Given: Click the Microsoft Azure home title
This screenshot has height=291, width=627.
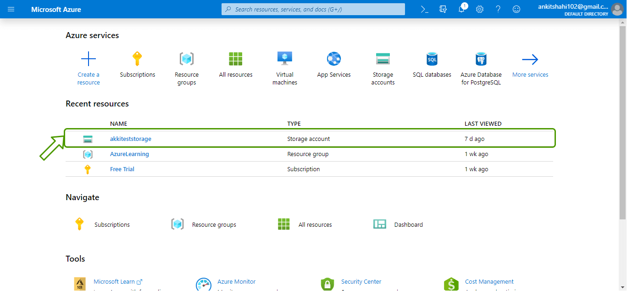Looking at the screenshot, I should [x=56, y=9].
